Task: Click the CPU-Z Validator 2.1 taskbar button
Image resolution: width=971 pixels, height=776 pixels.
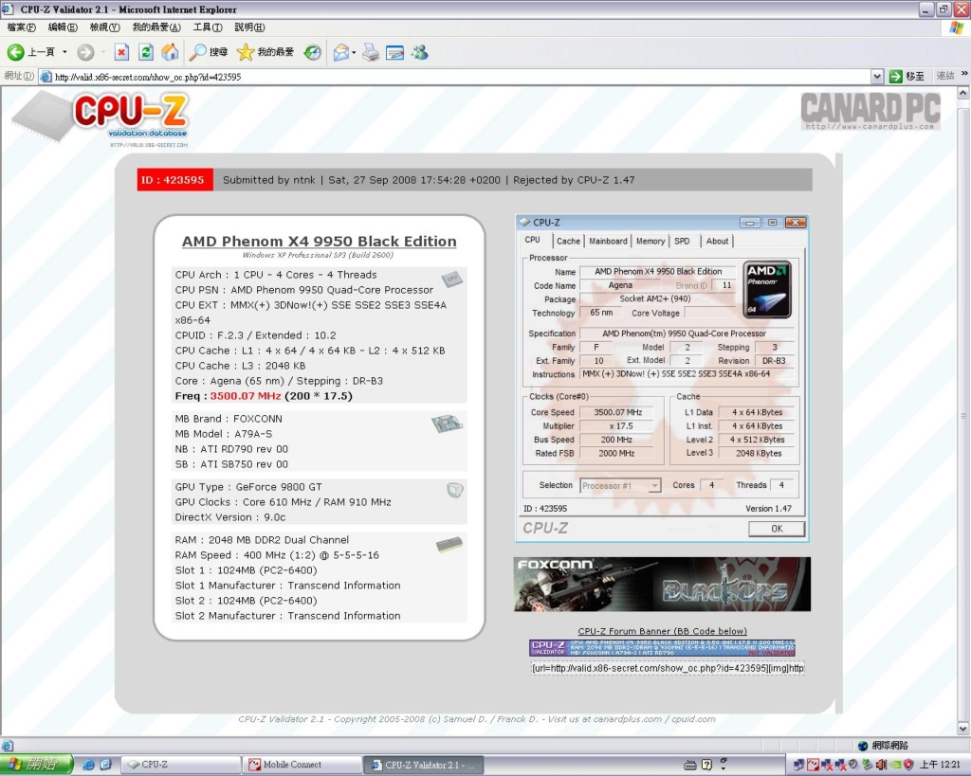Action: click(424, 765)
